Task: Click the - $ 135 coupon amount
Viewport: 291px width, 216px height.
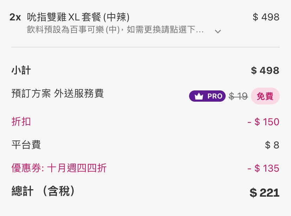Action: tap(263, 168)
